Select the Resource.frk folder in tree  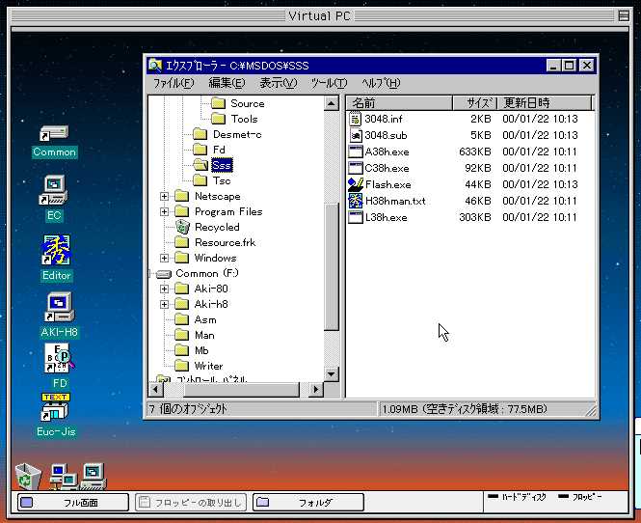click(216, 242)
